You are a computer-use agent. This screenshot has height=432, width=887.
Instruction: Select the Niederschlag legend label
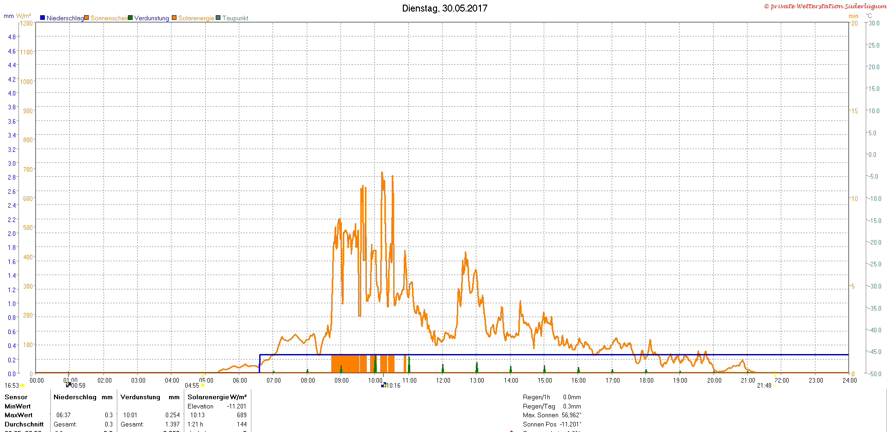pyautogui.click(x=65, y=18)
